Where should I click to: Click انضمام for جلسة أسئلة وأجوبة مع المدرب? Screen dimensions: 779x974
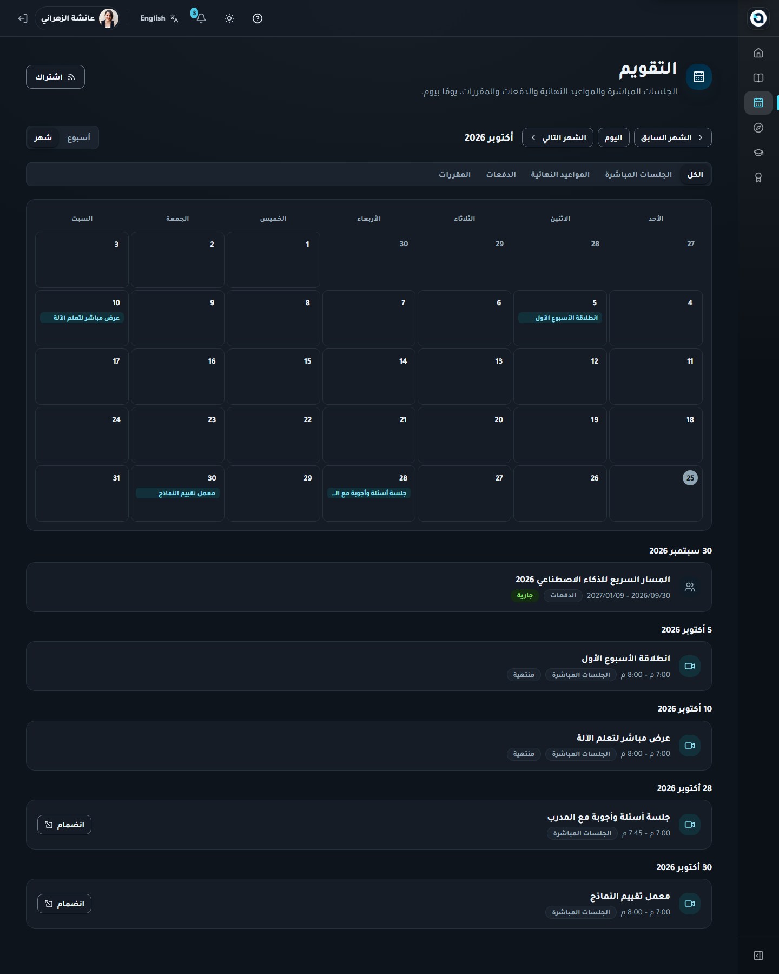click(x=64, y=825)
